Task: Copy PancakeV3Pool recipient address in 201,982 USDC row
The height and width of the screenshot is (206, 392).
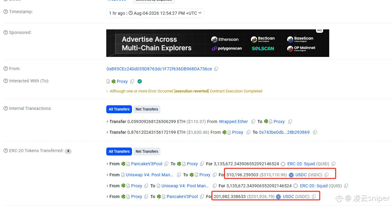Action: (x=202, y=197)
